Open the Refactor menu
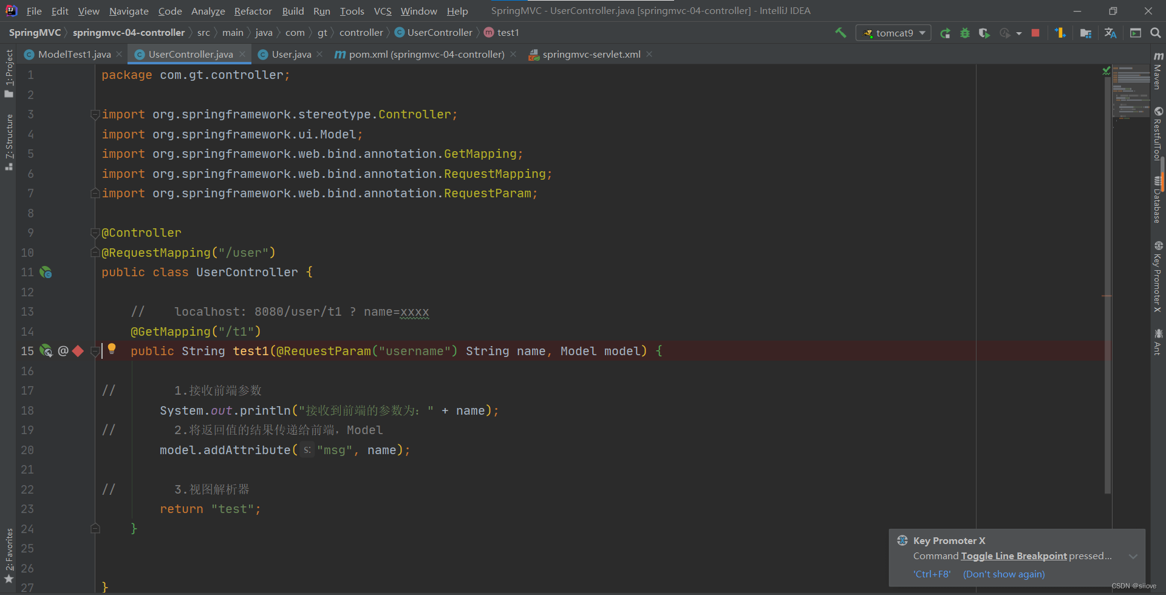1166x595 pixels. click(253, 11)
